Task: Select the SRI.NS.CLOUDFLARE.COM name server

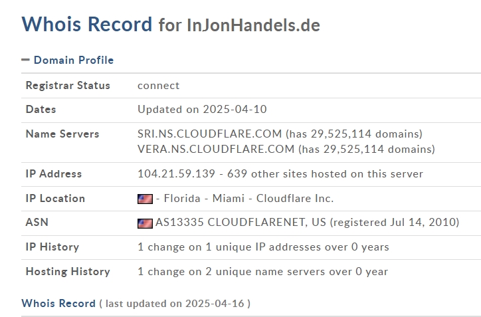Action: click(209, 134)
